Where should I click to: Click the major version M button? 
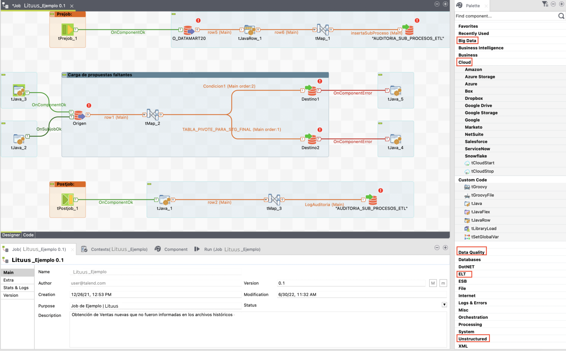pyautogui.click(x=433, y=283)
